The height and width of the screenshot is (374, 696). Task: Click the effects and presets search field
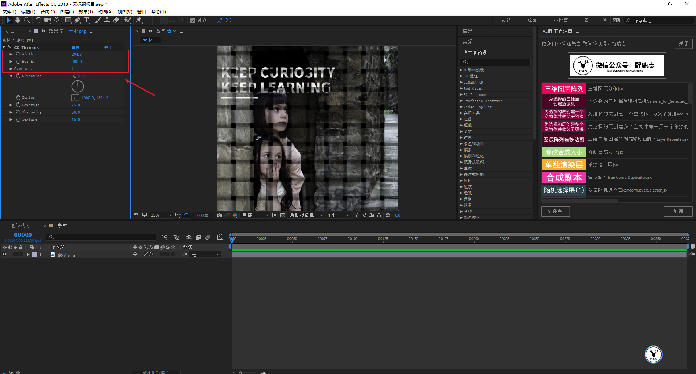coord(495,62)
